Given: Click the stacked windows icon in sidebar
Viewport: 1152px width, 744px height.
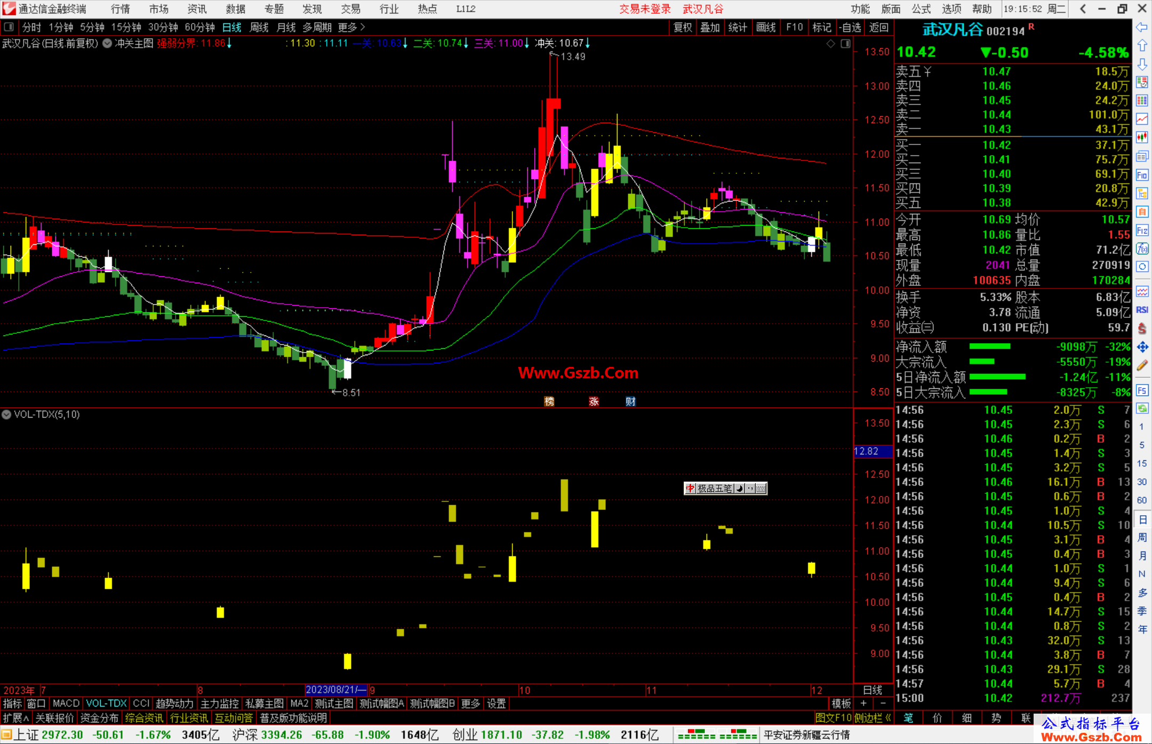Looking at the screenshot, I should click(x=1142, y=156).
